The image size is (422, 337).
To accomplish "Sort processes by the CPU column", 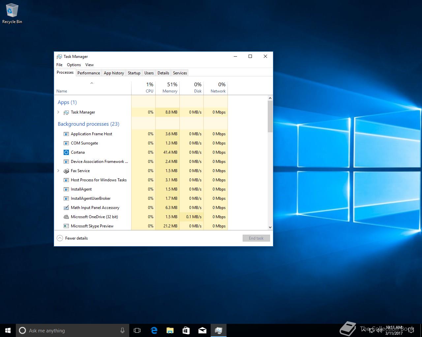I will (143, 88).
